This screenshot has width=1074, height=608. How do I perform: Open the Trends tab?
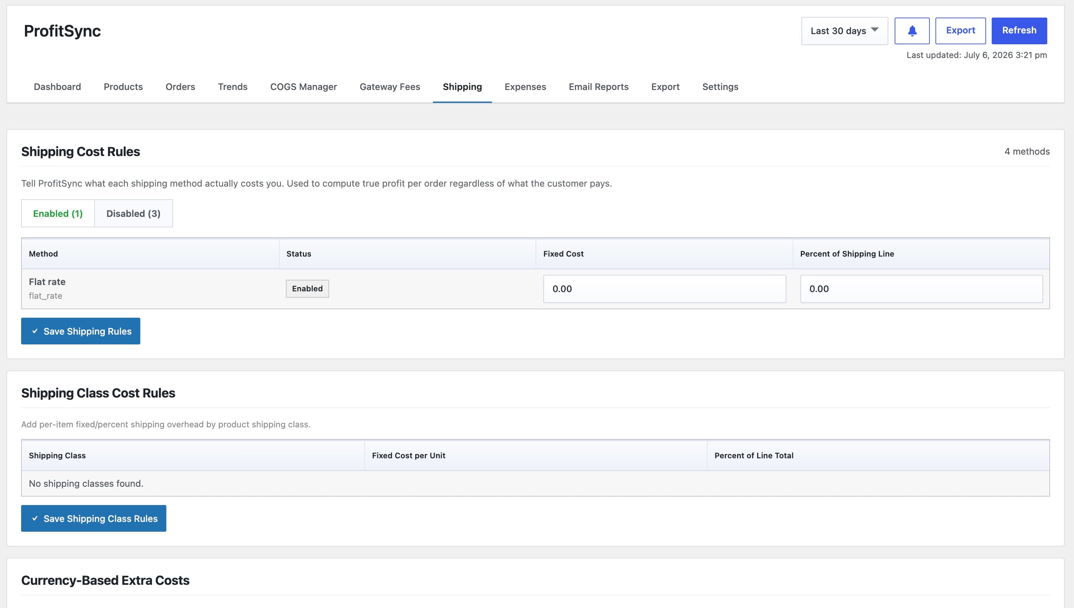[x=233, y=87]
